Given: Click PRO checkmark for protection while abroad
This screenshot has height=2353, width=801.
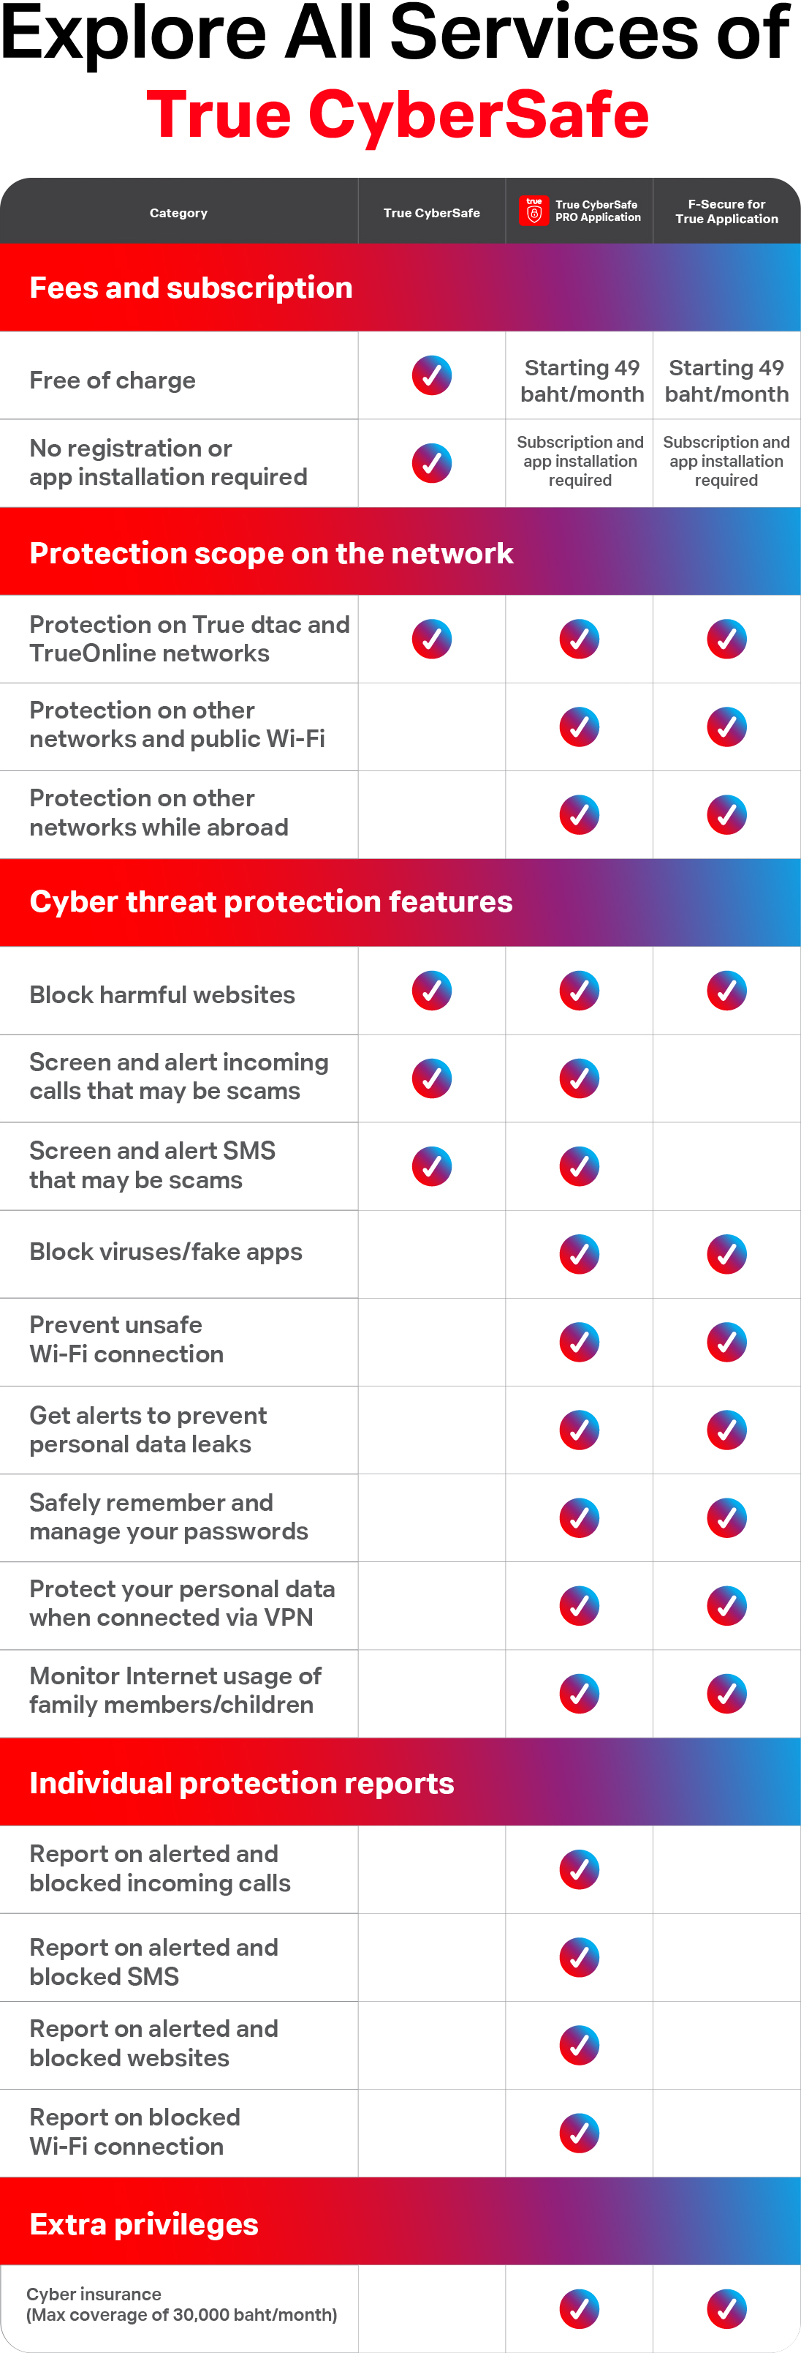Looking at the screenshot, I should coord(580,815).
